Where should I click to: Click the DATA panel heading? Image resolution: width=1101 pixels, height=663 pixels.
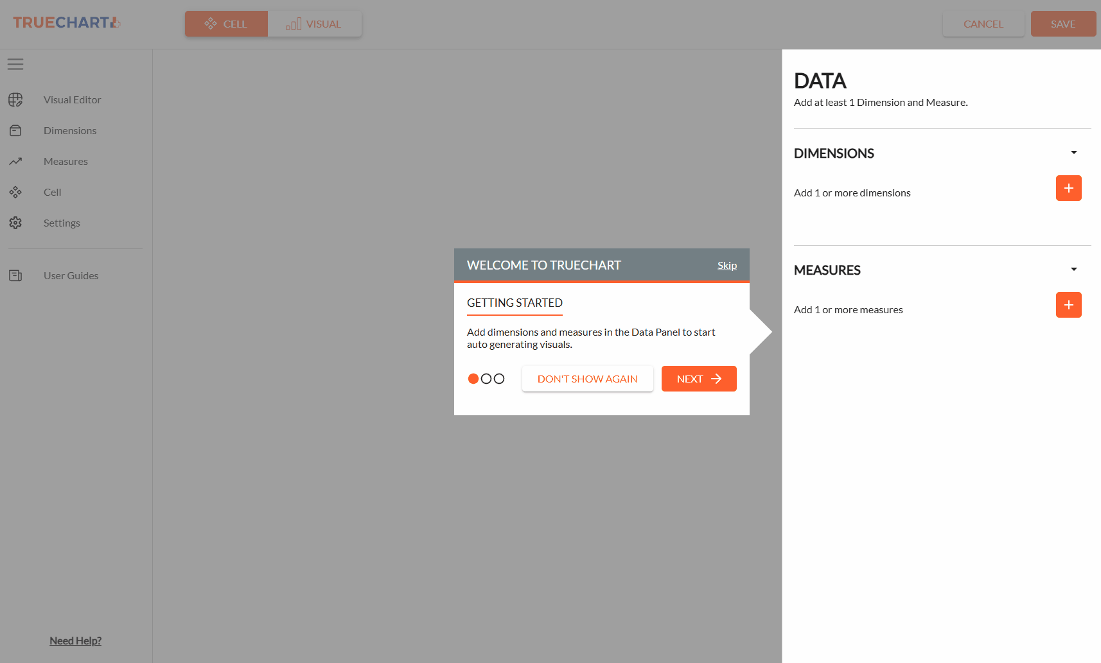(820, 81)
